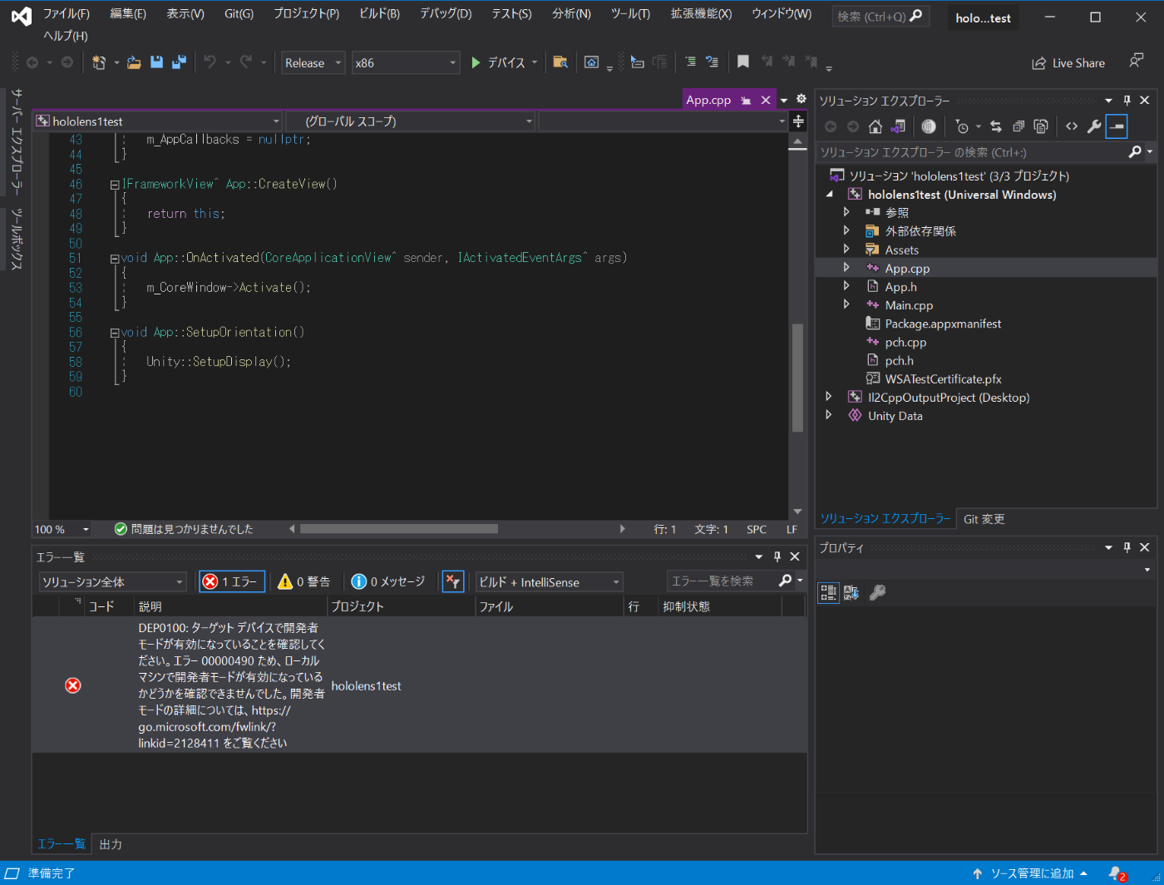Click the Open File folder icon
Image resolution: width=1164 pixels, height=885 pixels.
134,62
